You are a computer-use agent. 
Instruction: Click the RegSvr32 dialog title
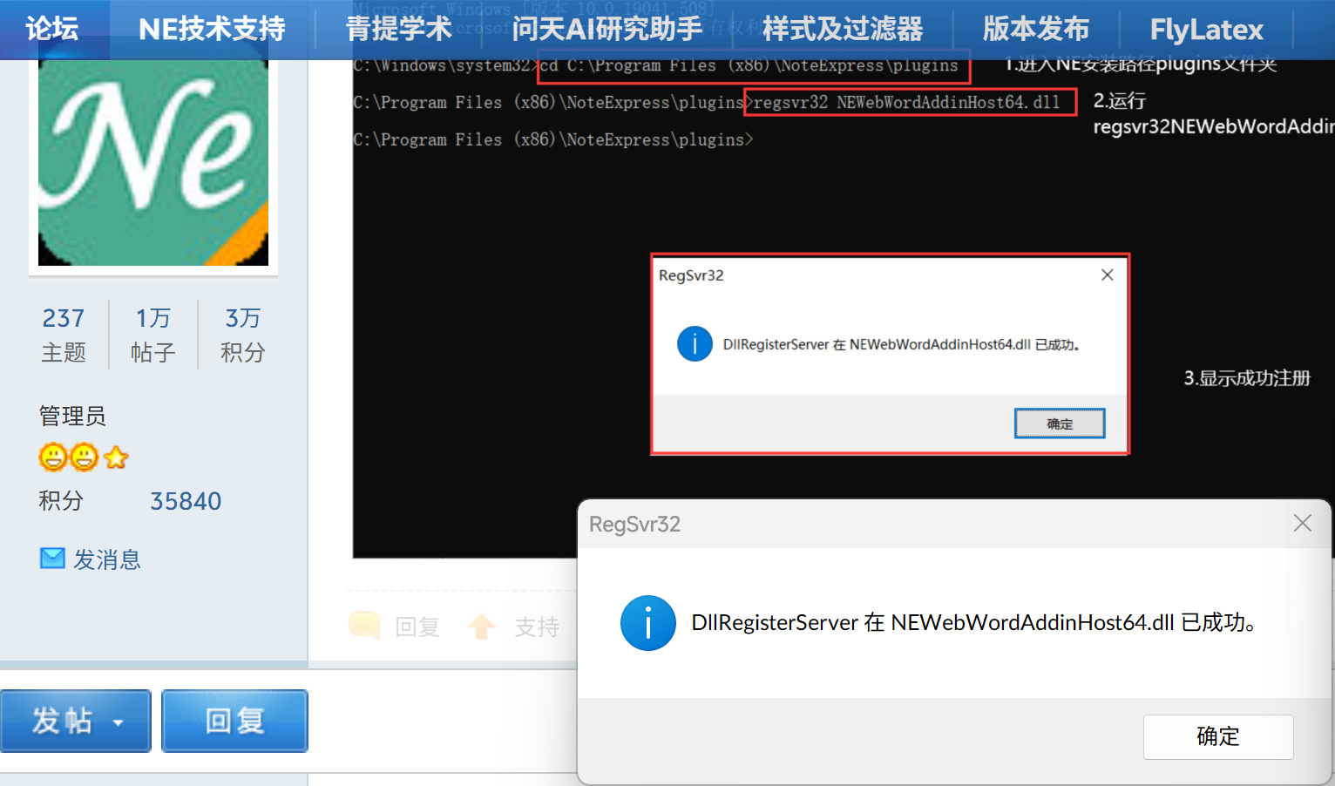[x=634, y=525]
